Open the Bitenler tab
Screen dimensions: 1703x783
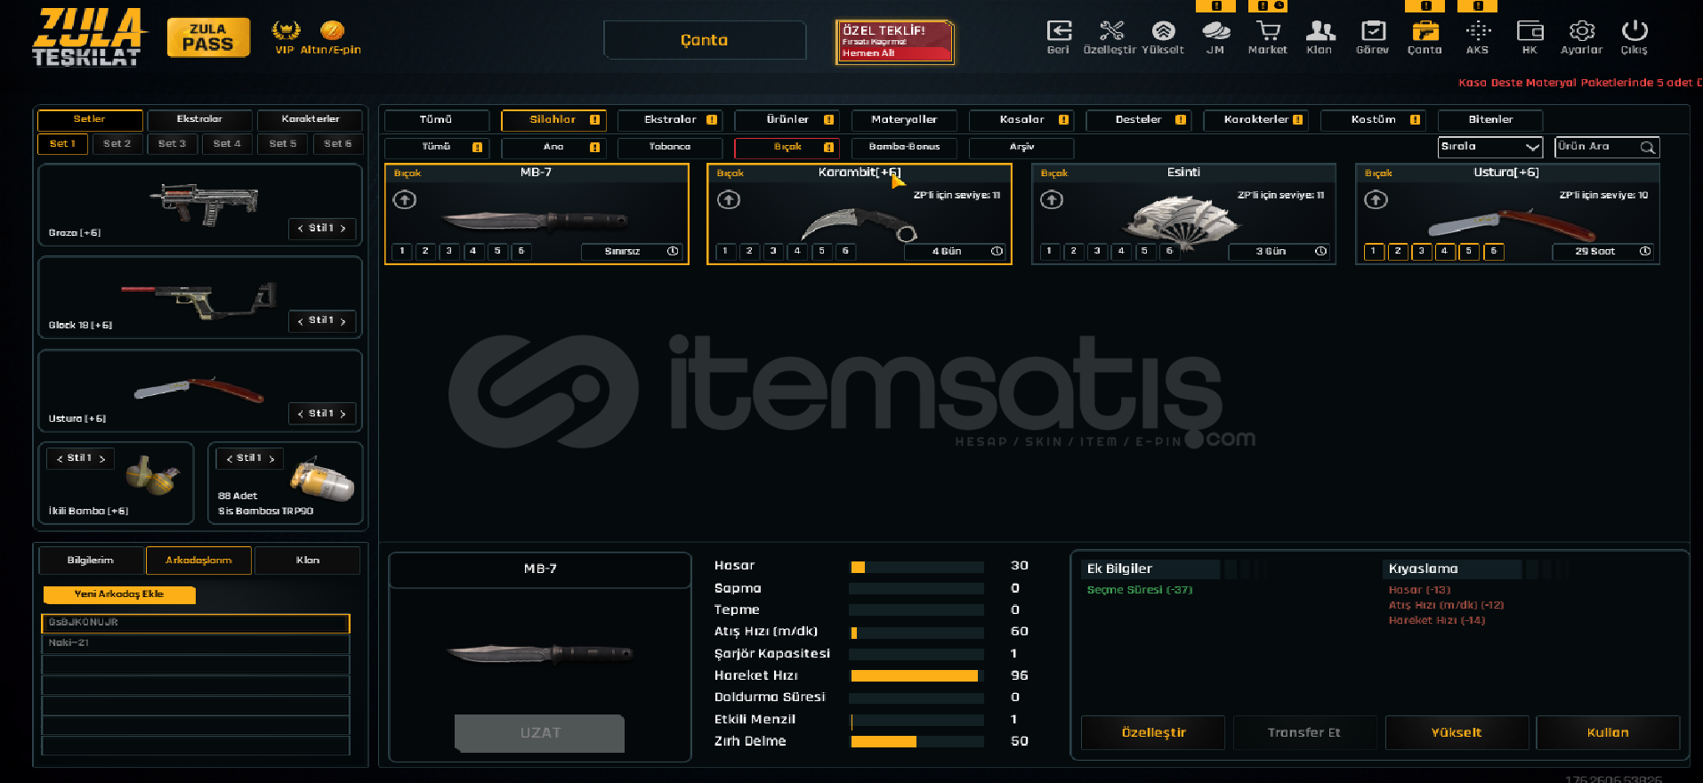coord(1490,120)
